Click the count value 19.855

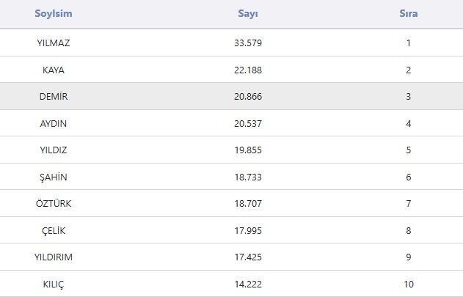coord(248,150)
